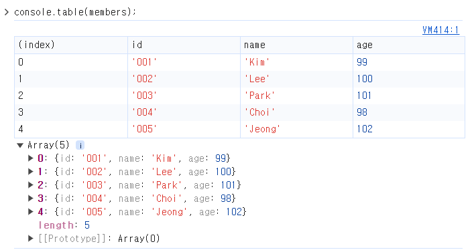Select the age 99 table cell

409,62
